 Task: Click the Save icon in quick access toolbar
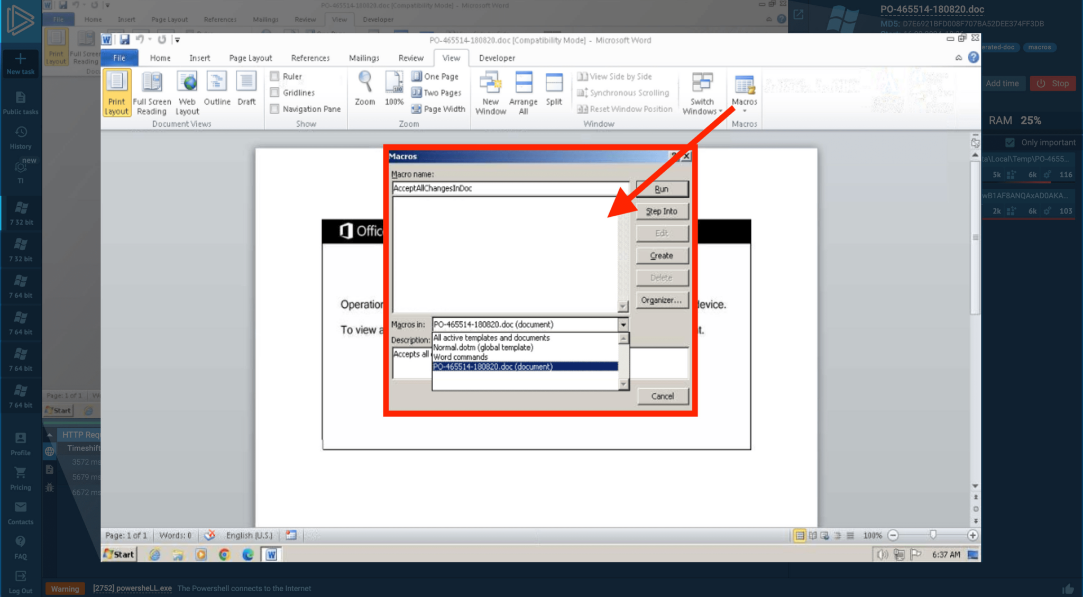click(x=124, y=40)
